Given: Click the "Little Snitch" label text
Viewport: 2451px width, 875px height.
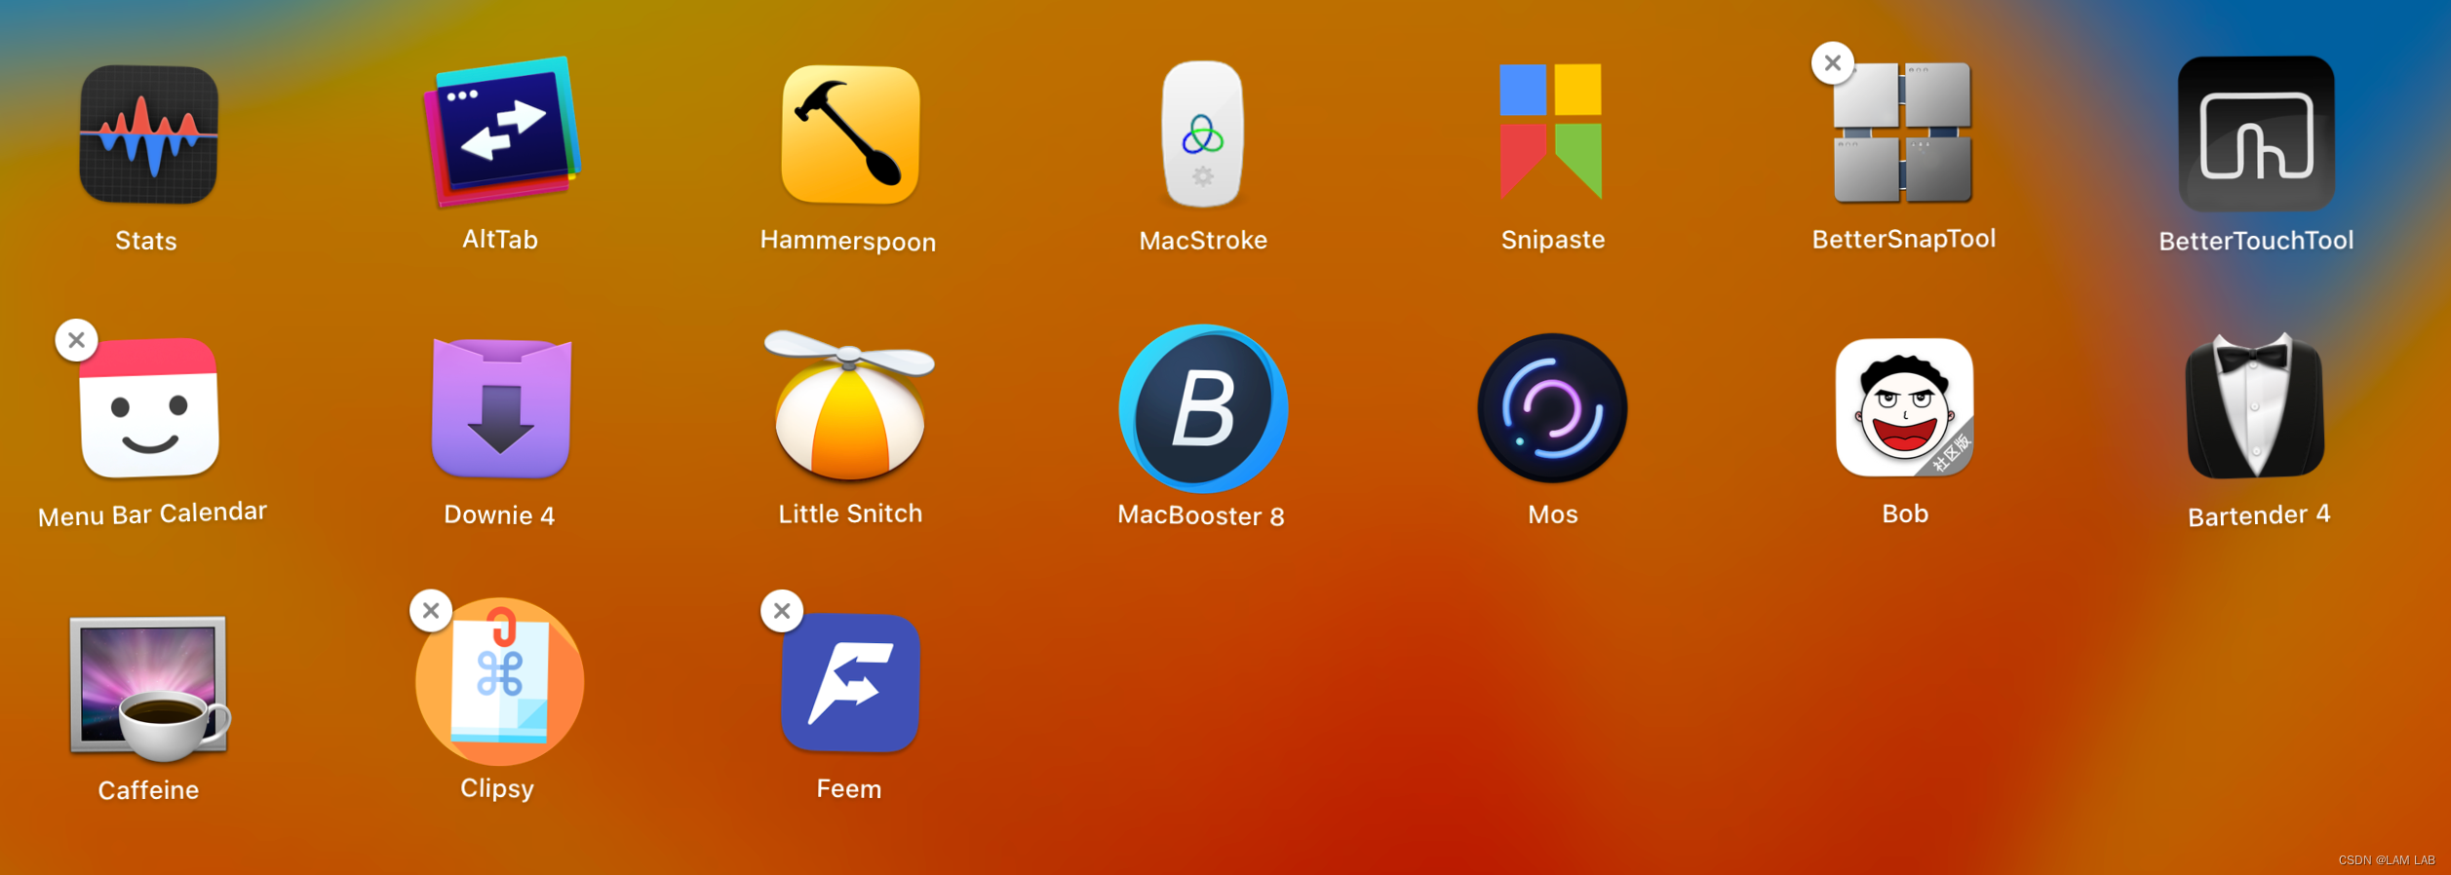Looking at the screenshot, I should [x=850, y=514].
